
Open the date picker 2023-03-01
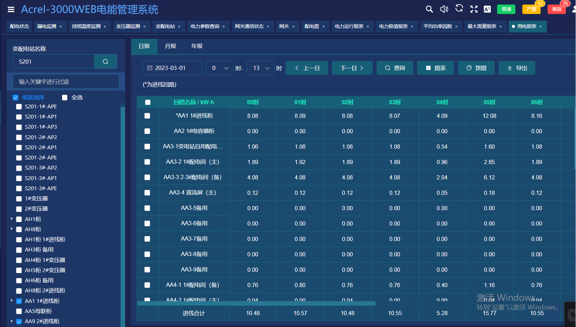click(x=172, y=68)
